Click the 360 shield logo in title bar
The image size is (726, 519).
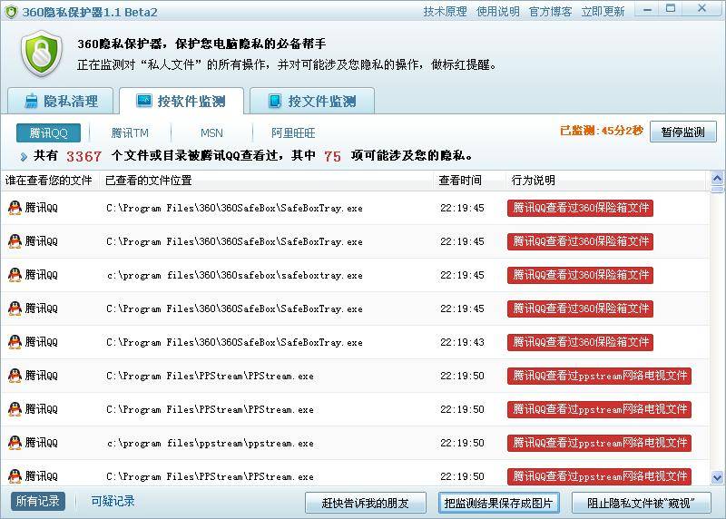10,12
